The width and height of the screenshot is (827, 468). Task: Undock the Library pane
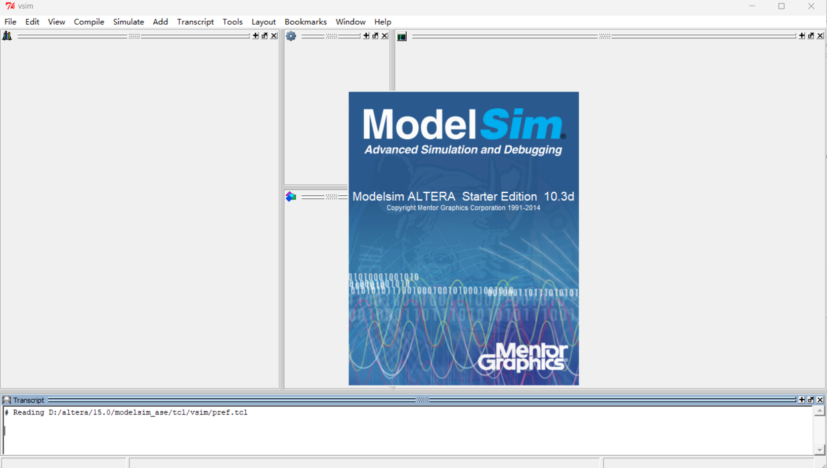(x=265, y=36)
